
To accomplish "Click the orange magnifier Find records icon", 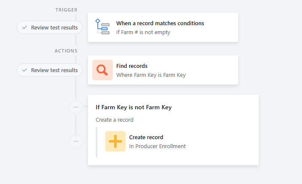I will [x=103, y=70].
